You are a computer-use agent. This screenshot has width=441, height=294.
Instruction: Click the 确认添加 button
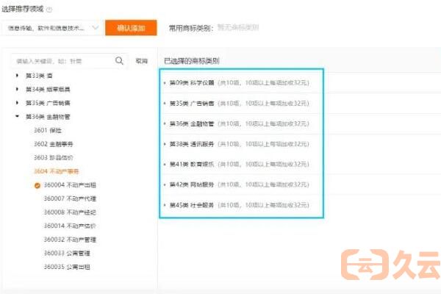[131, 29]
